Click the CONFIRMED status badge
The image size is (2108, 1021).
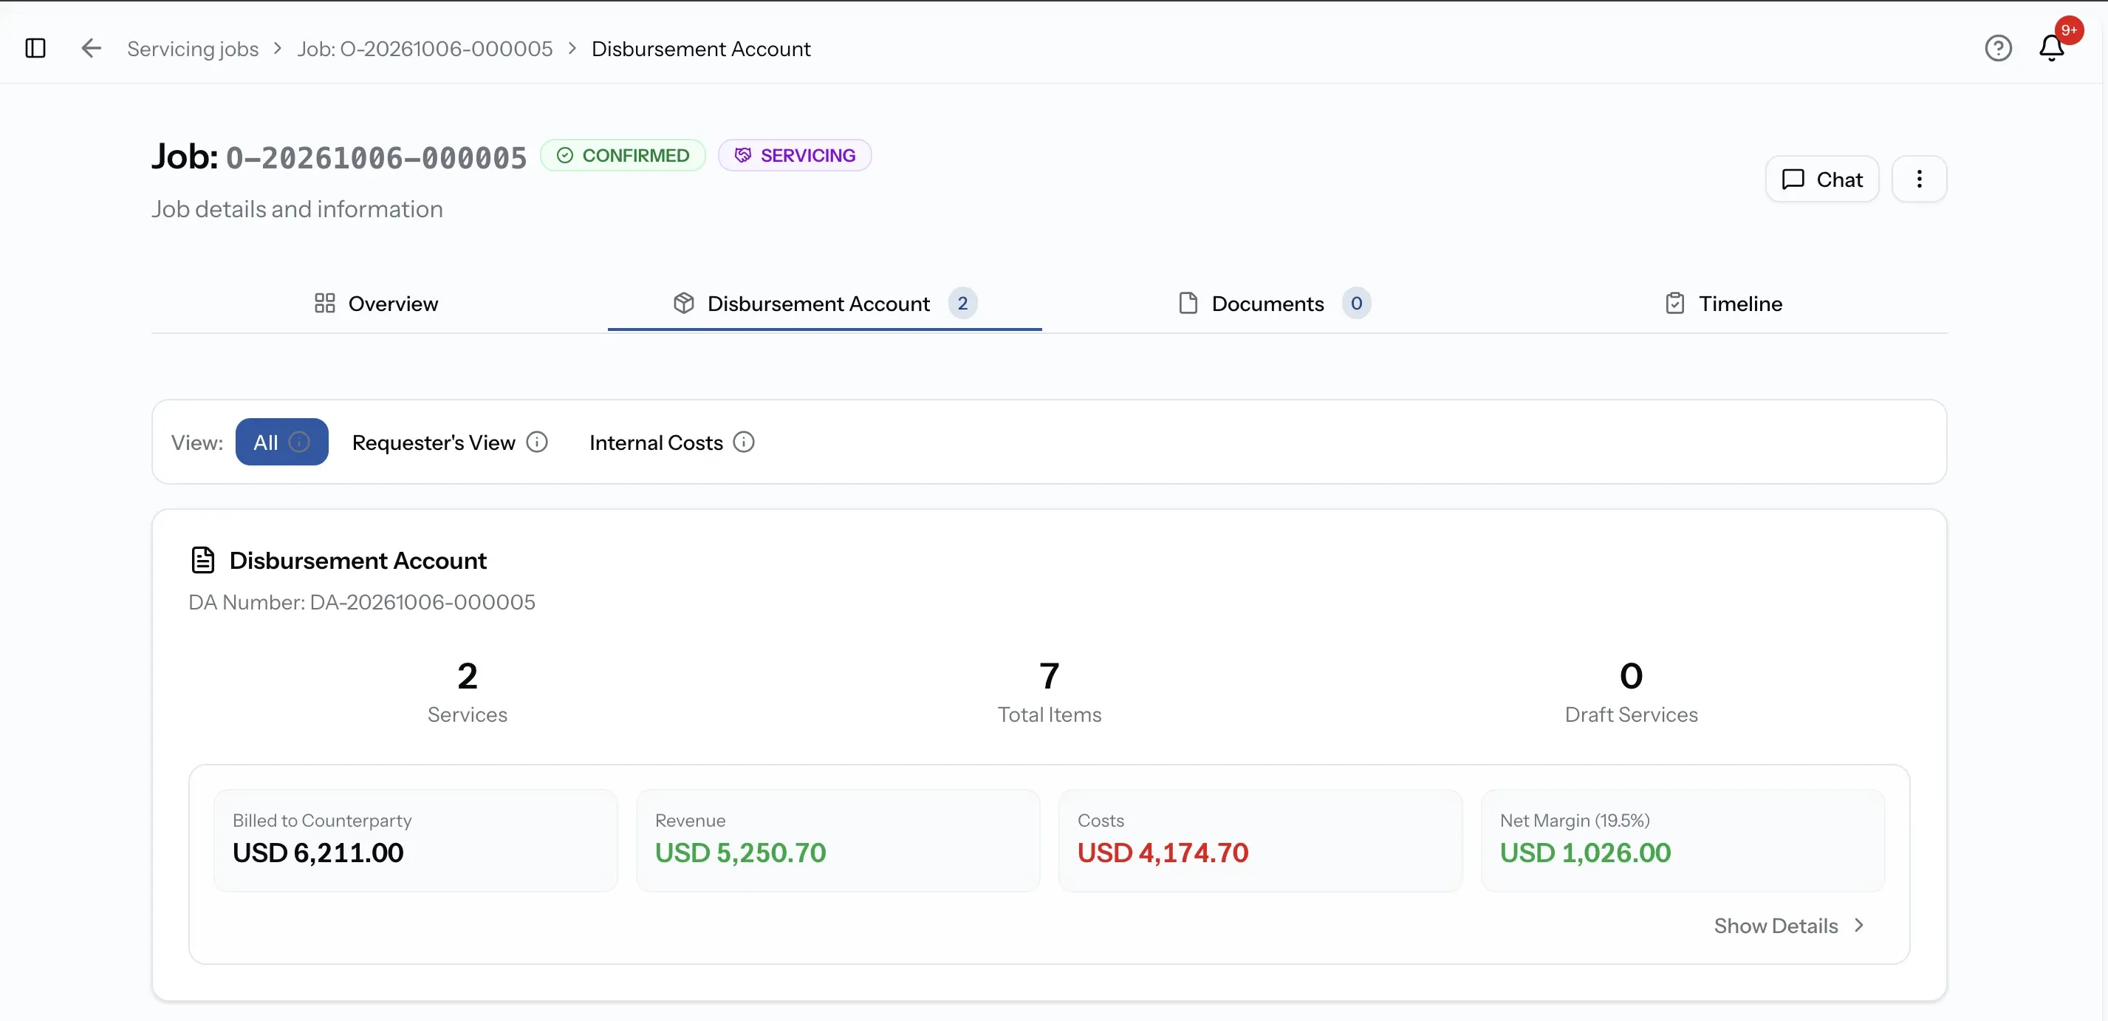623,154
